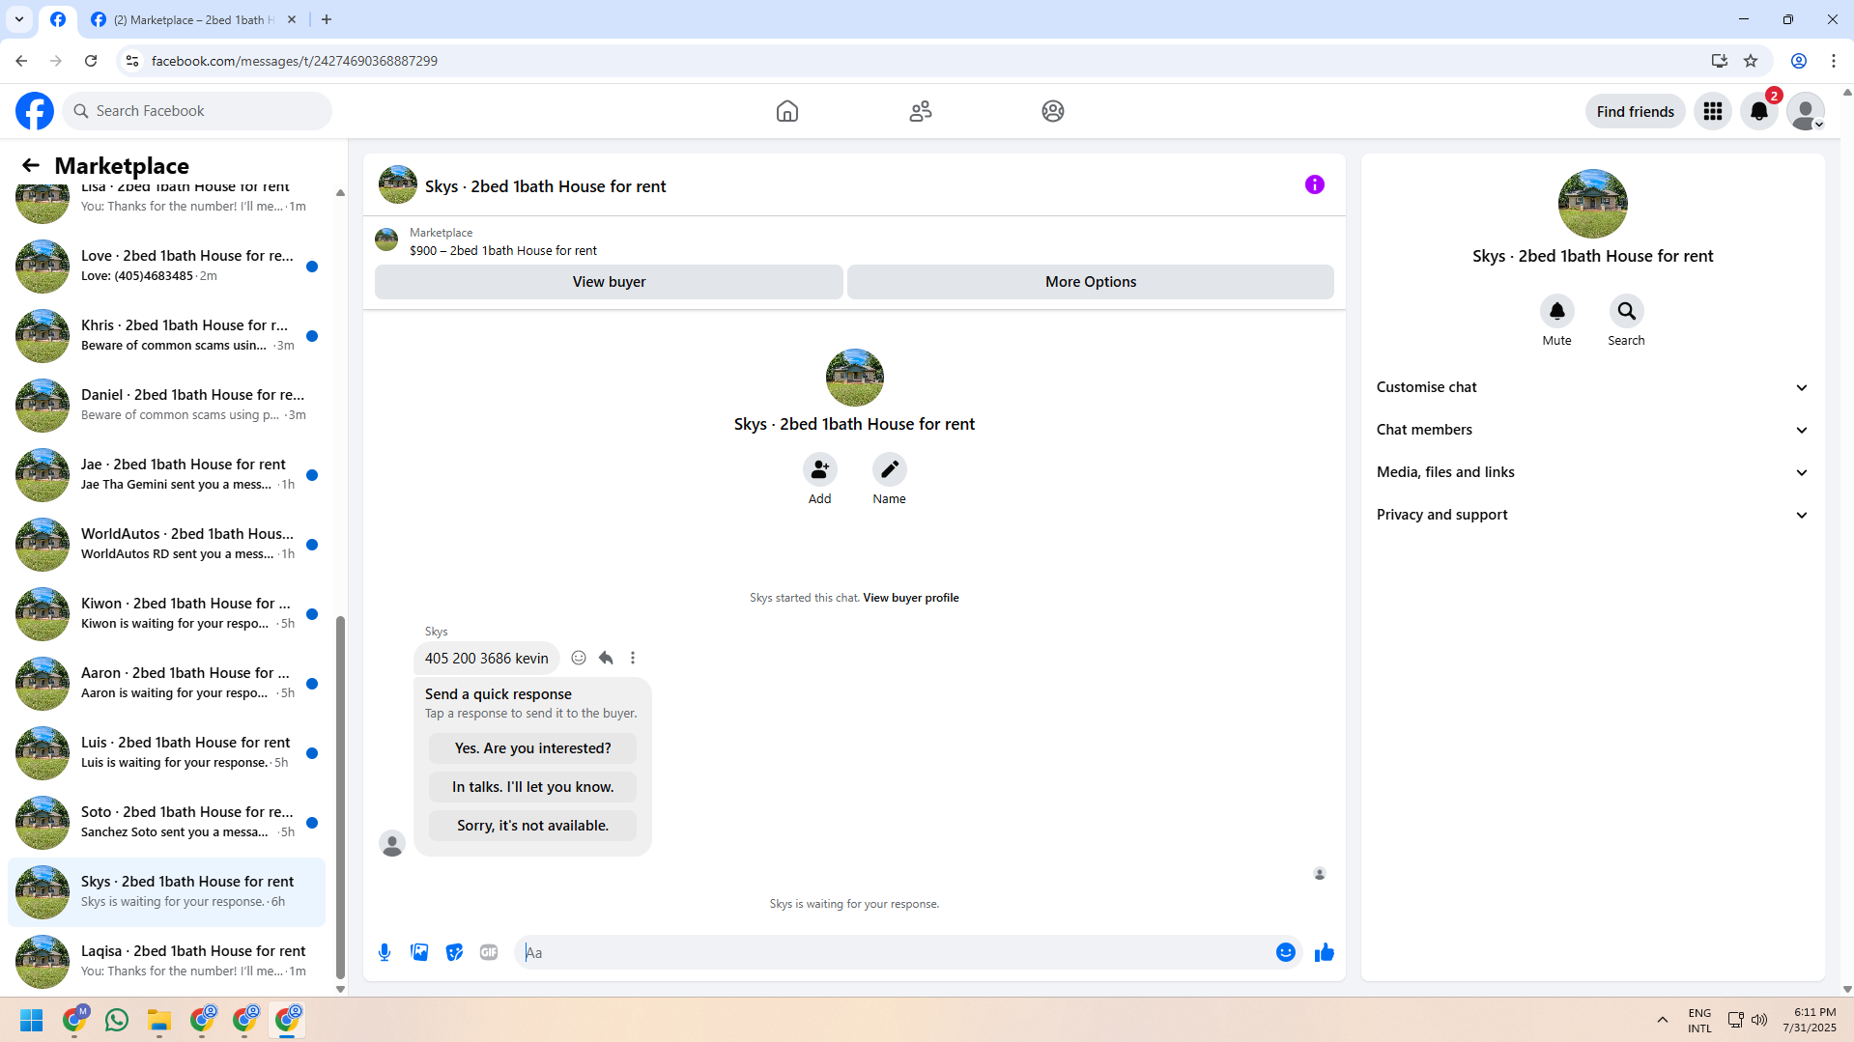Open the listing thumbnail in the right panel
This screenshot has height=1042, width=1854.
click(x=1592, y=204)
